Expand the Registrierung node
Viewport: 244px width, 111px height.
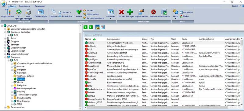tap(12, 101)
